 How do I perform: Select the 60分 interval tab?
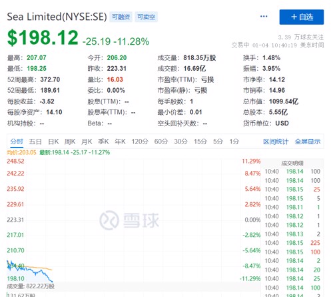(161, 141)
